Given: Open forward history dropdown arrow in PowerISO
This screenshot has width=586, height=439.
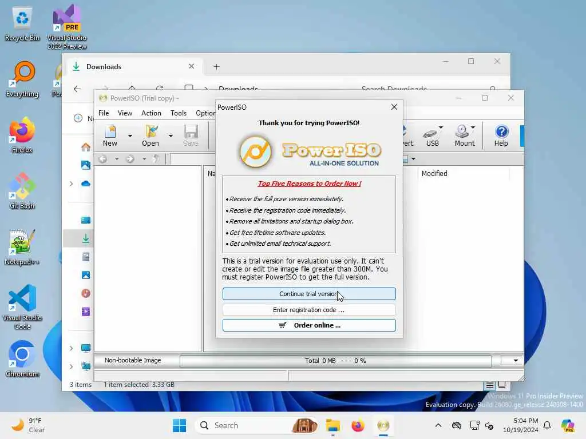Looking at the screenshot, I should pyautogui.click(x=144, y=159).
